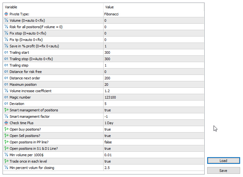Click the Value column header
The height and width of the screenshot is (177, 243).
click(x=153, y=7)
